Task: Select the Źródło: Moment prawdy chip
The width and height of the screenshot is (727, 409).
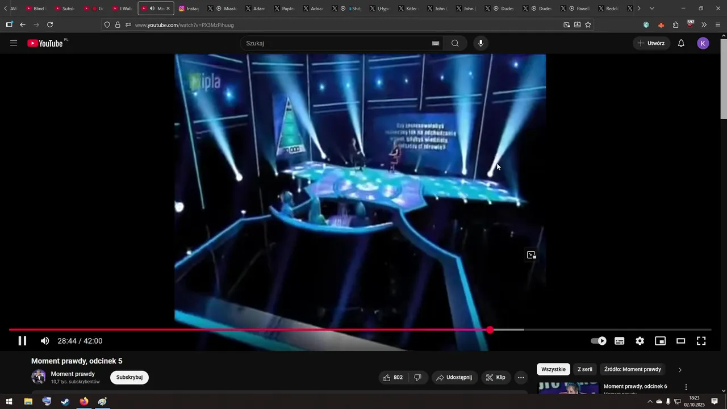Action: 633,369
